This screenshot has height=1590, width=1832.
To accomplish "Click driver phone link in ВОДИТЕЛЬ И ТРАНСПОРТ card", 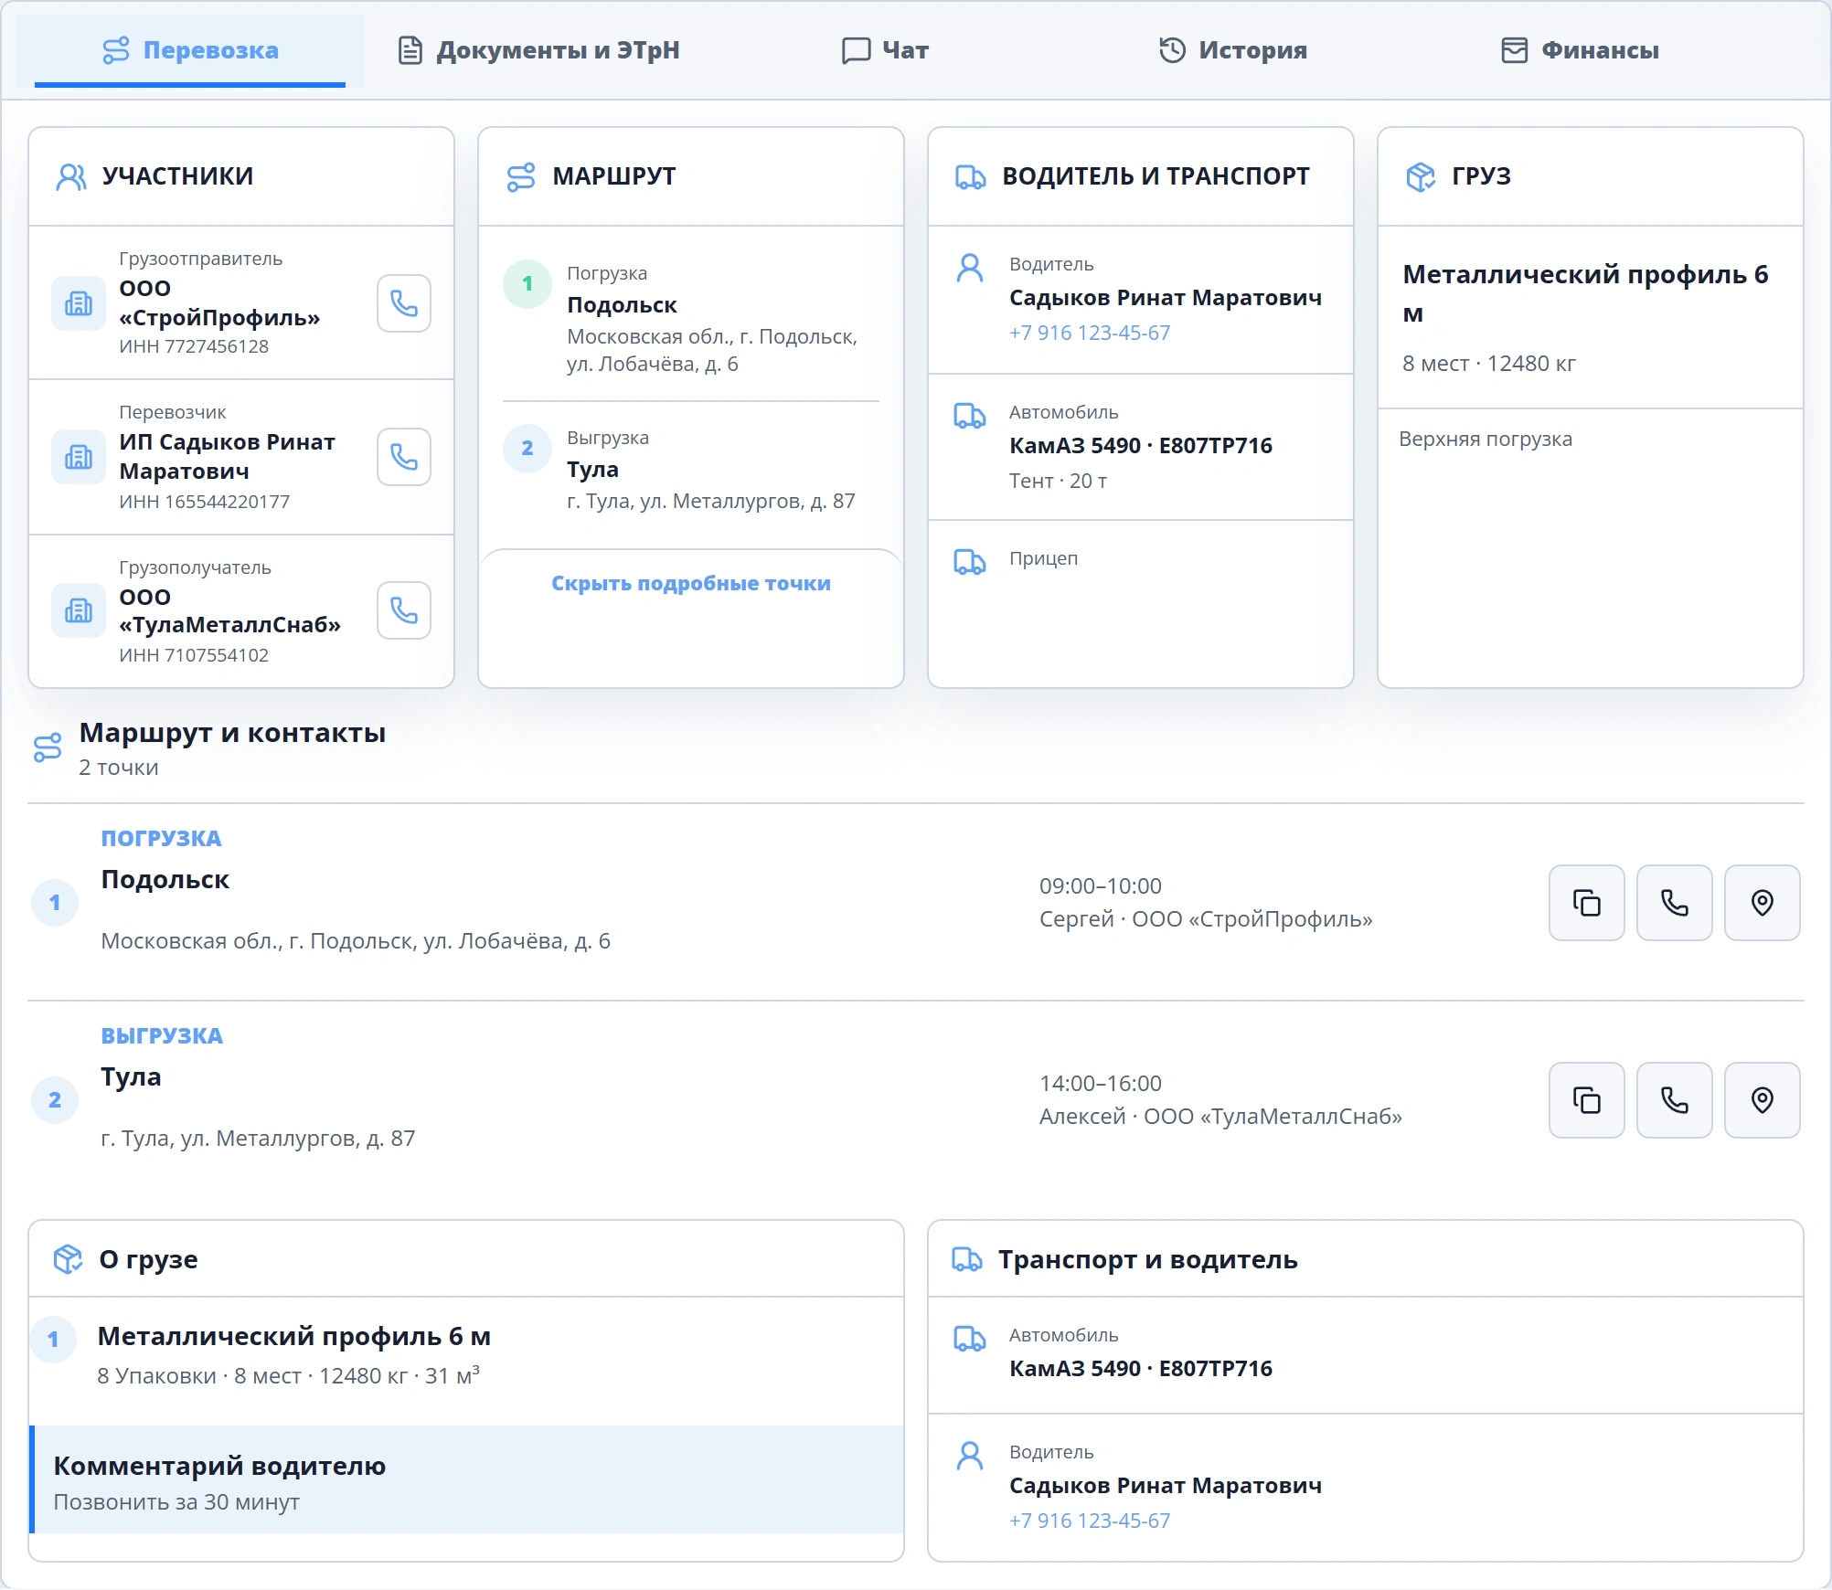I will (x=1090, y=333).
